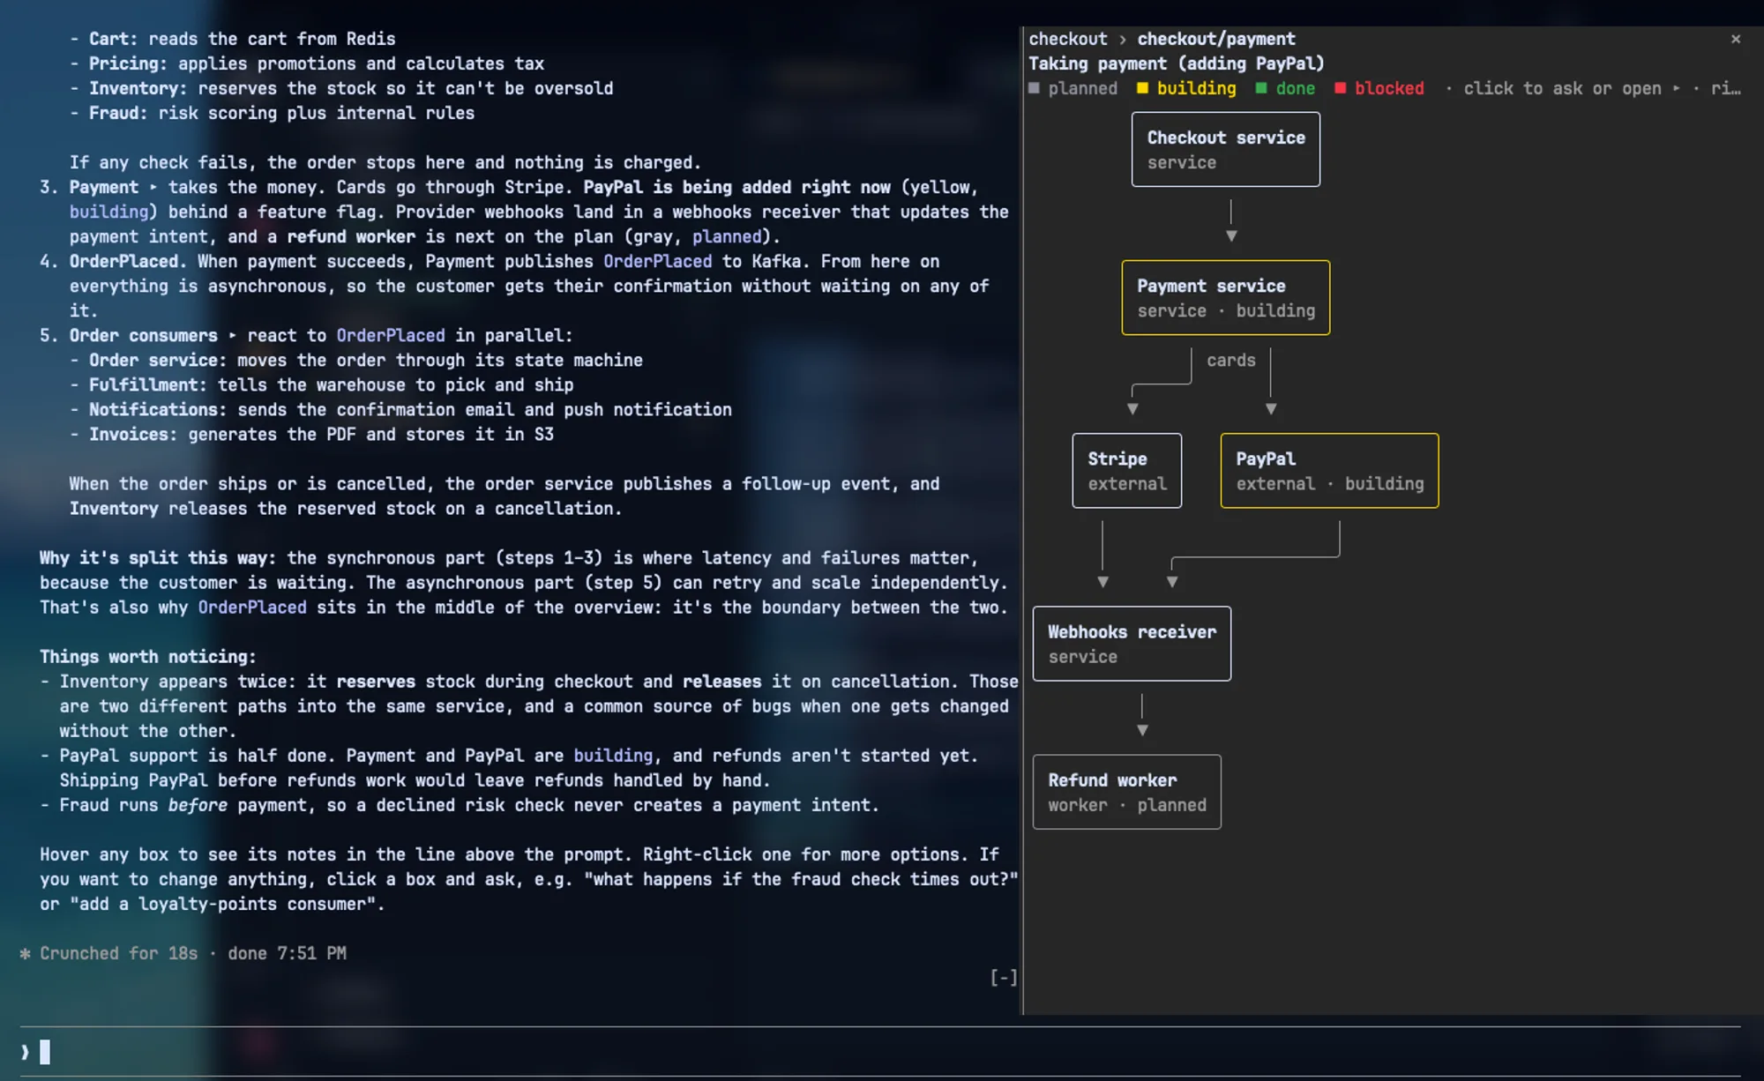Click 'building' link in PayPal support note

click(613, 756)
